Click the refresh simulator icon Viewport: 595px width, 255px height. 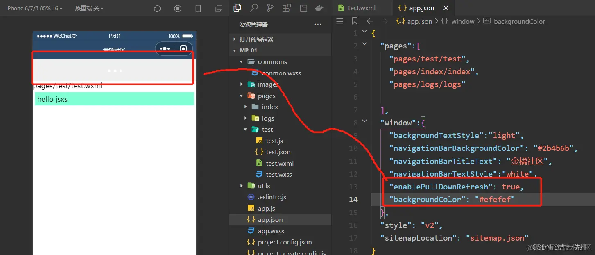point(157,9)
